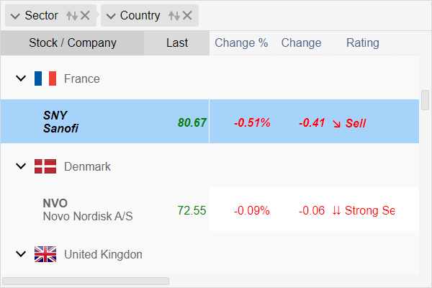Sort by Stock / Company column header
Image resolution: width=432 pixels, height=288 pixels.
(x=72, y=42)
